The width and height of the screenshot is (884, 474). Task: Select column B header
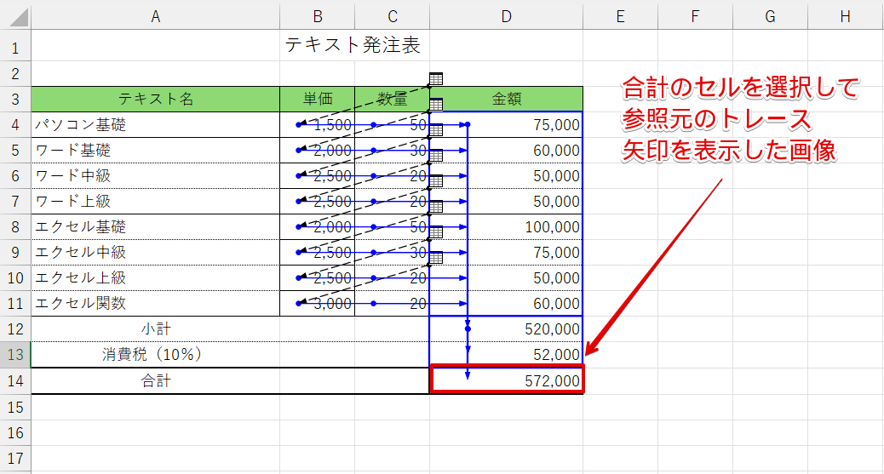pos(318,17)
